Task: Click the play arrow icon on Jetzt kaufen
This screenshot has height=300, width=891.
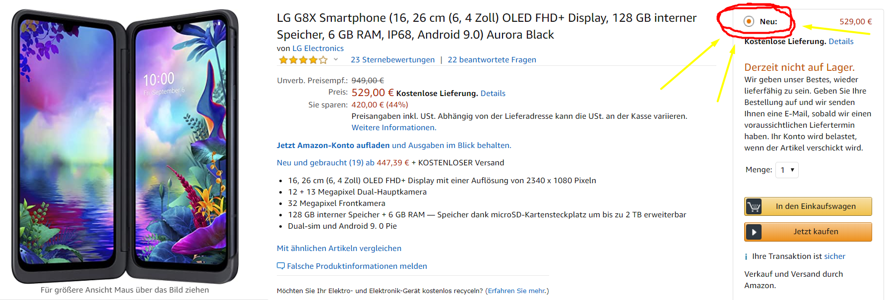Action: (x=754, y=232)
